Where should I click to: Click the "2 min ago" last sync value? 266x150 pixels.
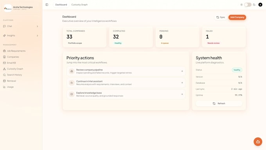[237, 89]
